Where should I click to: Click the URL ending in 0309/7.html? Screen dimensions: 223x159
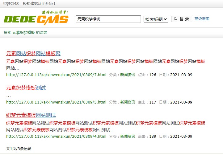(56, 75)
